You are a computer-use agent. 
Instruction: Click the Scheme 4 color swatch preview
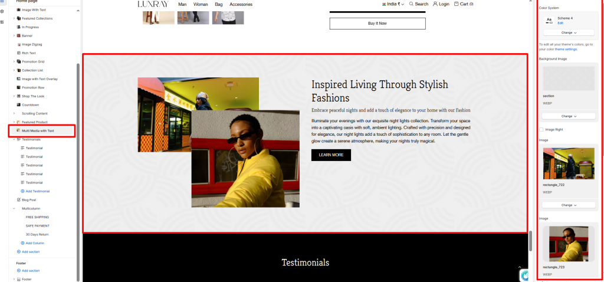coord(549,21)
